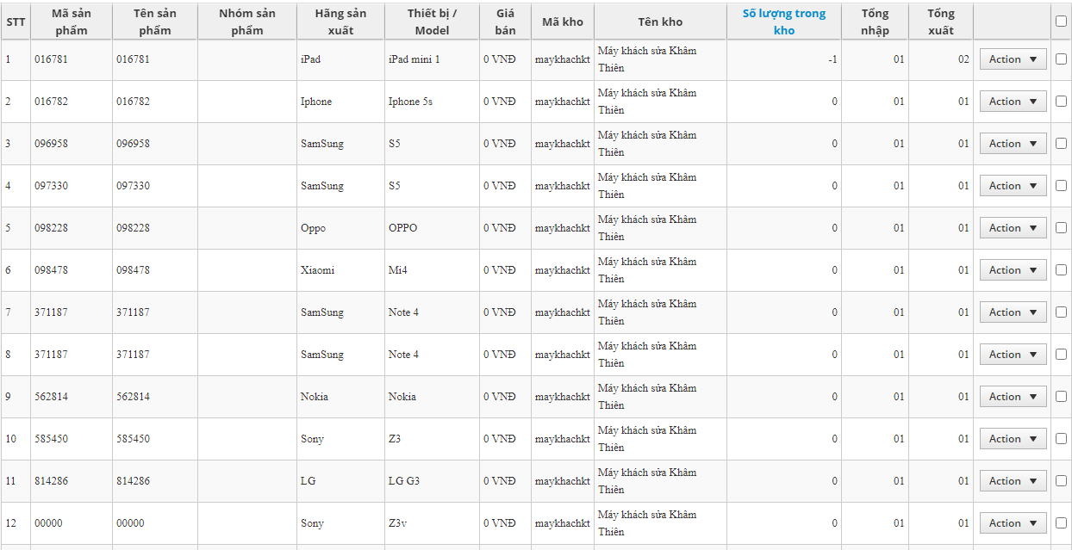This screenshot has height=550, width=1072.
Task: Select checkbox for Oppo 098228 row
Action: click(x=1061, y=228)
